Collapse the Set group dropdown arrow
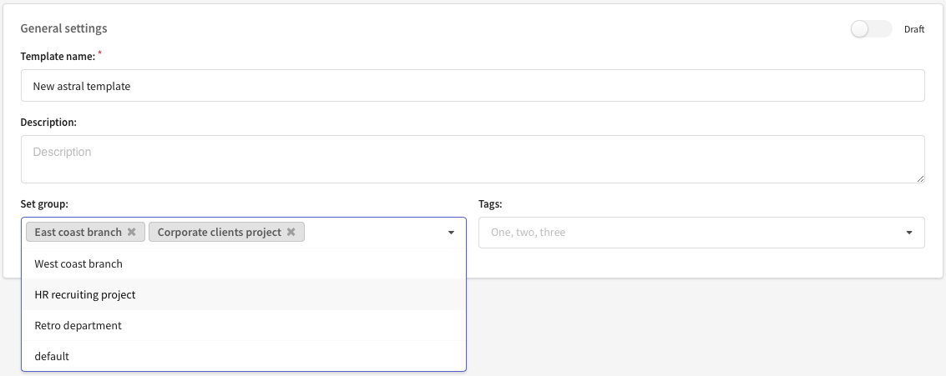Image resolution: width=946 pixels, height=376 pixels. (451, 233)
